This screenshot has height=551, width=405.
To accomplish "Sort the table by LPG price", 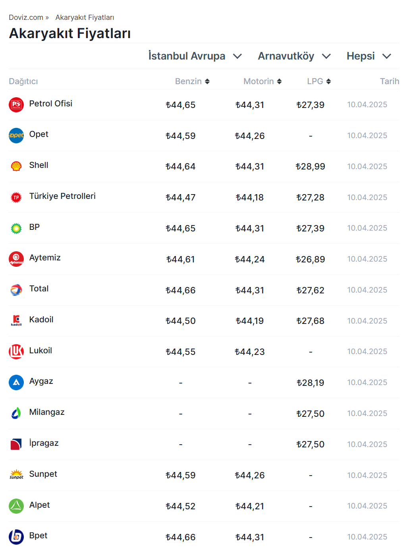I will [319, 81].
